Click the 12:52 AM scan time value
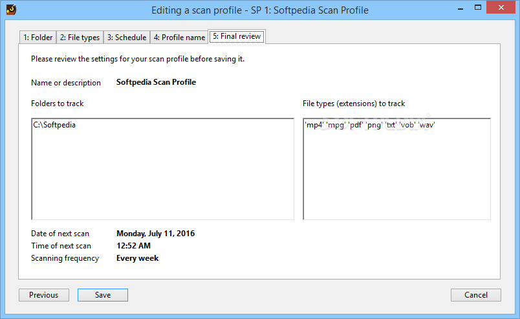Screen dimensions: 520x319 [x=133, y=246]
